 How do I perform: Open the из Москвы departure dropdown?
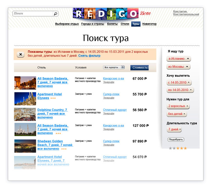[178, 67]
